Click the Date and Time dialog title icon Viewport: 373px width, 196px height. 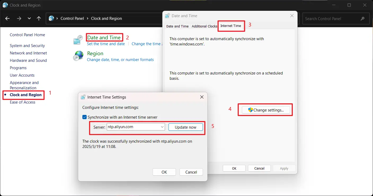click(167, 16)
